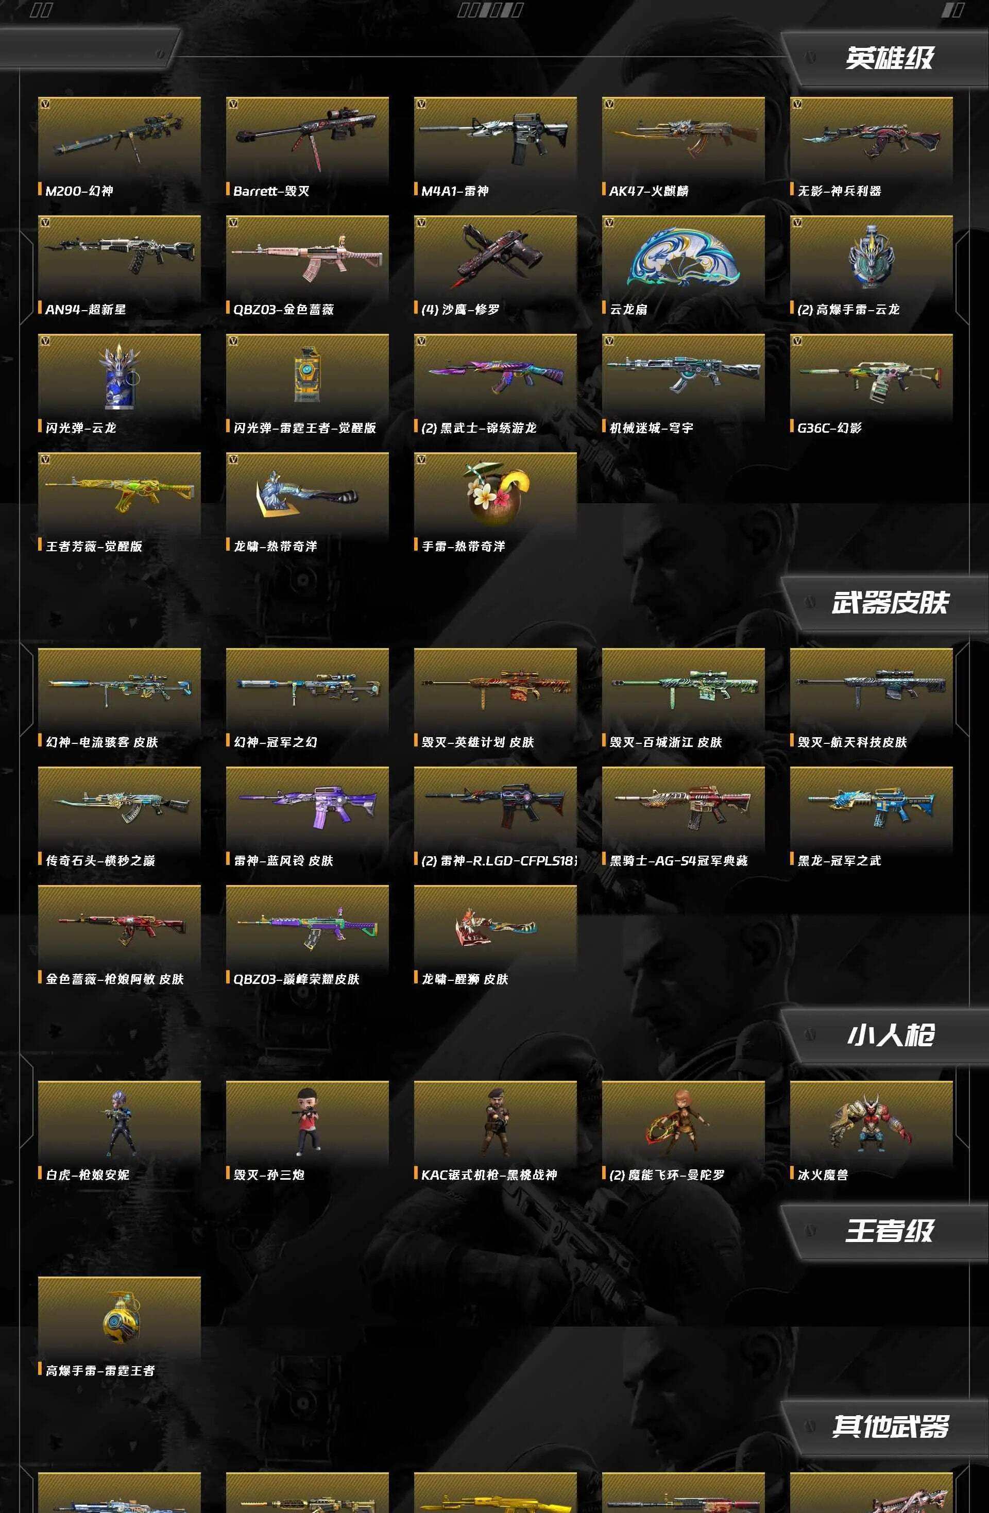Select the M200-幻神 sniper rifle card

119,147
